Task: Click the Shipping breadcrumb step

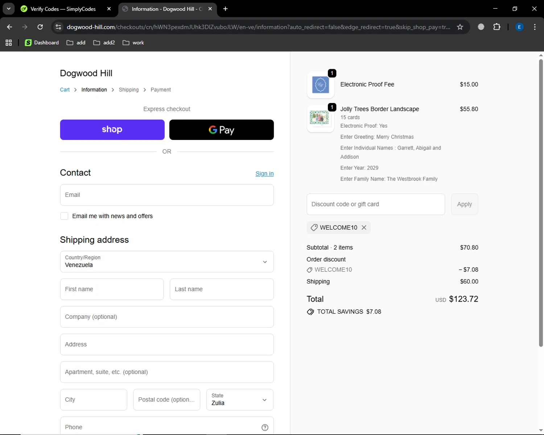Action: point(129,90)
